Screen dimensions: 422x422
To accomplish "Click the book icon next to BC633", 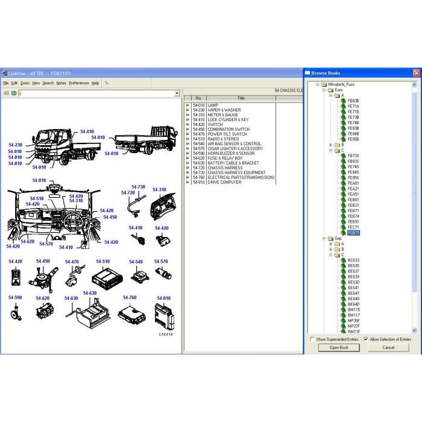I will 343,260.
